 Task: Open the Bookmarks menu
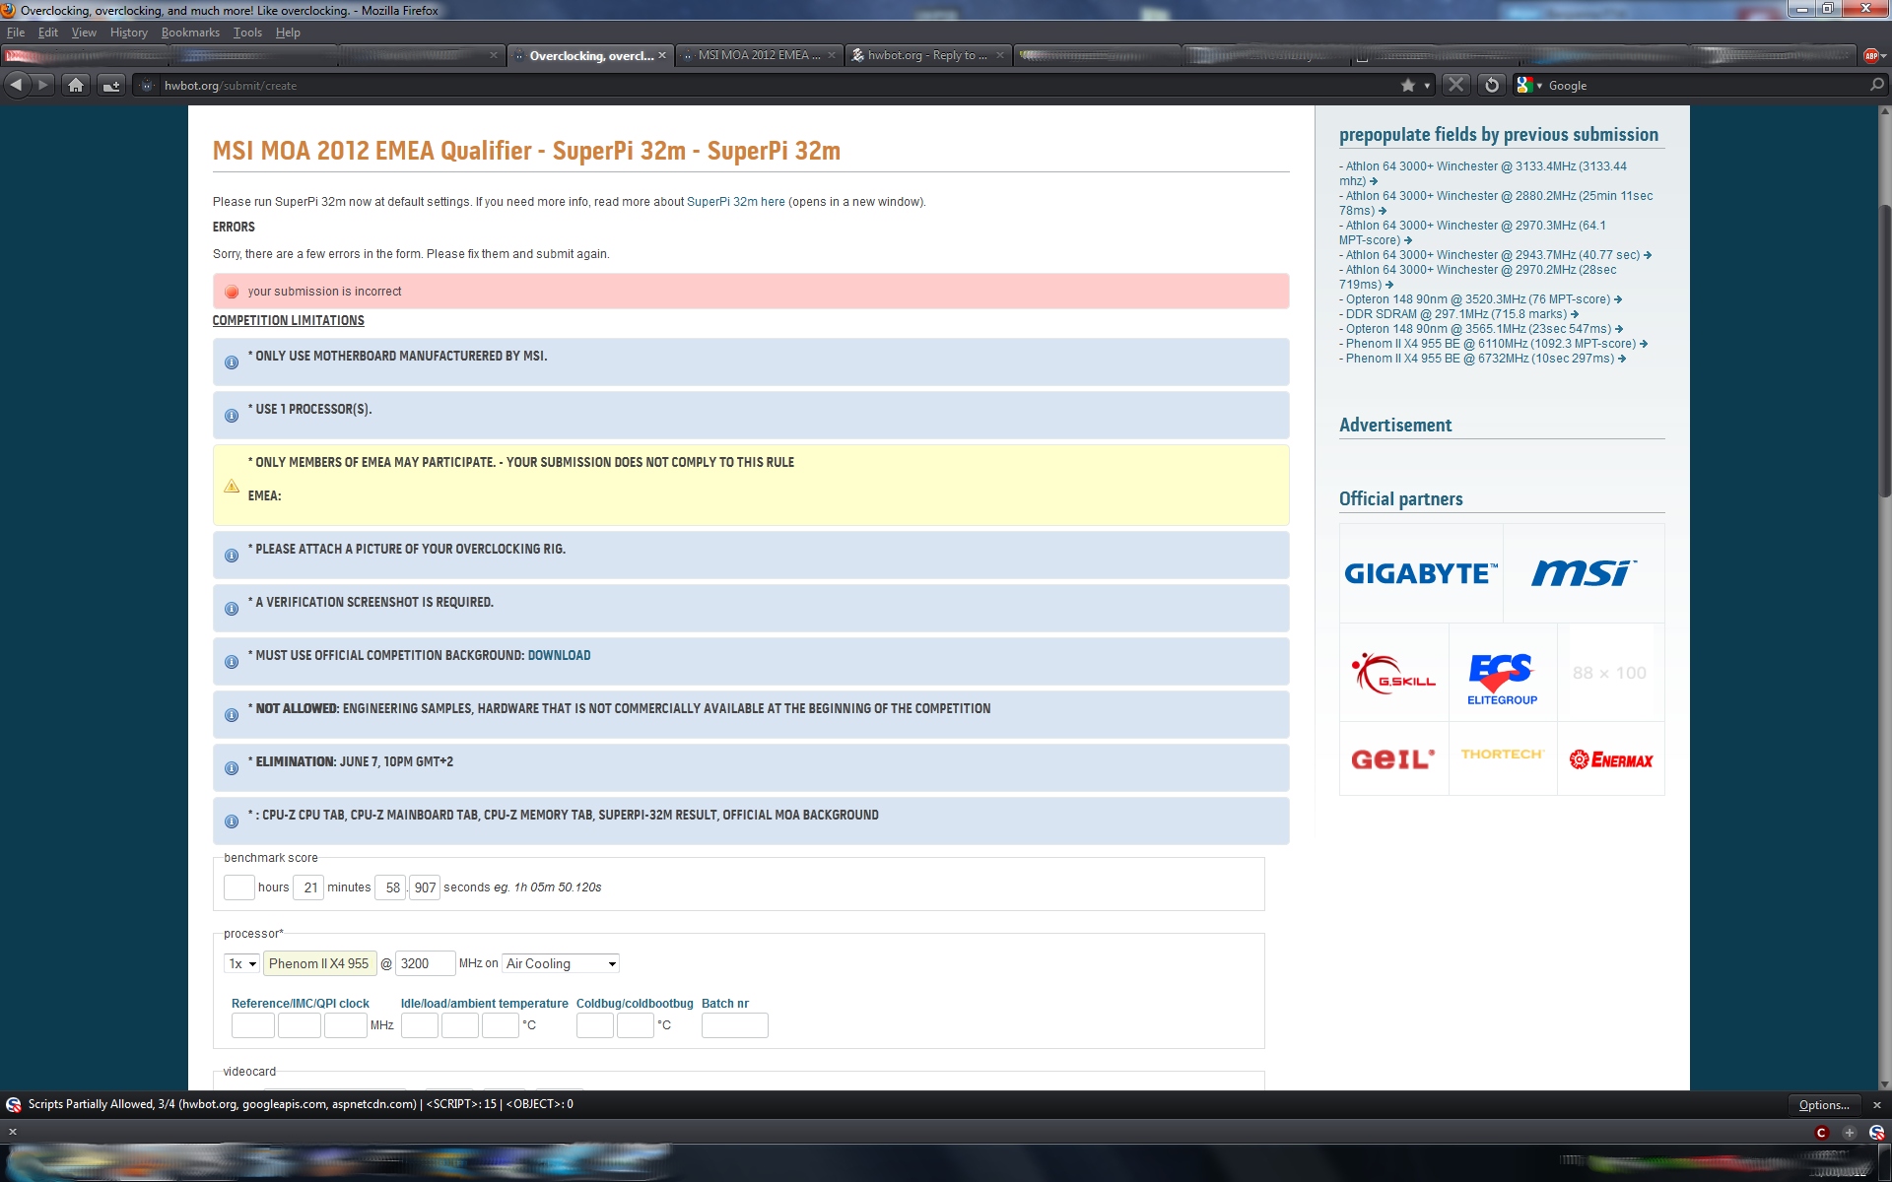pos(190,33)
